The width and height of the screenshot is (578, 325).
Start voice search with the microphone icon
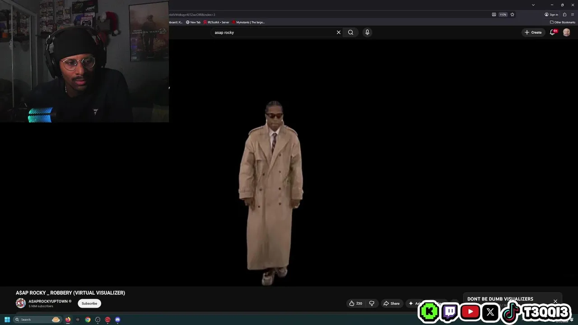367,32
